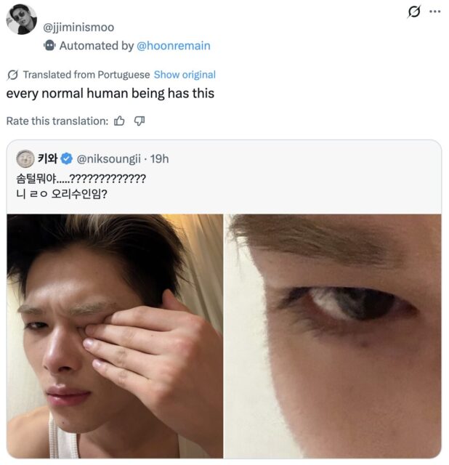Open the 19h timestamp link
The height and width of the screenshot is (465, 449).
coord(159,158)
